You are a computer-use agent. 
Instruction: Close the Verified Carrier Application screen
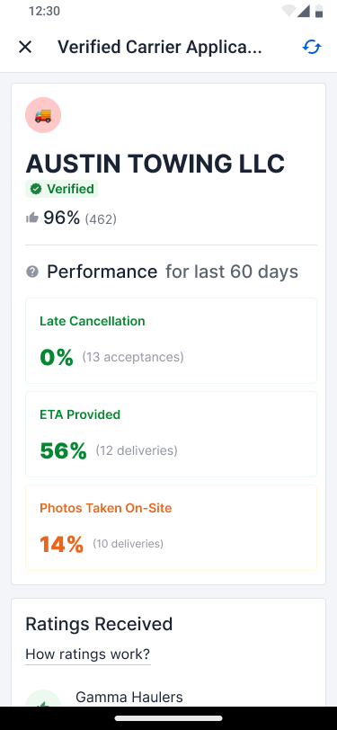25,47
